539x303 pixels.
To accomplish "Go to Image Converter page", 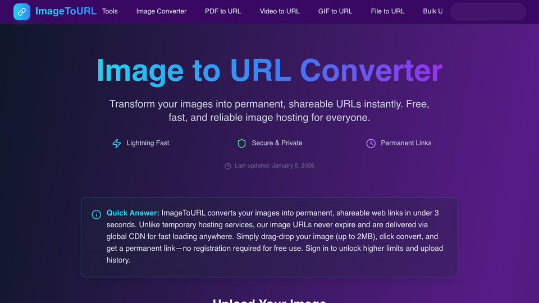I will pos(161,11).
